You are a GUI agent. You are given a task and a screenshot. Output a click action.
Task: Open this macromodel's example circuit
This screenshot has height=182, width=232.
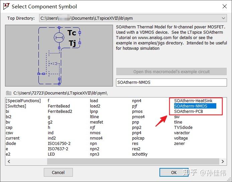tap(171, 72)
